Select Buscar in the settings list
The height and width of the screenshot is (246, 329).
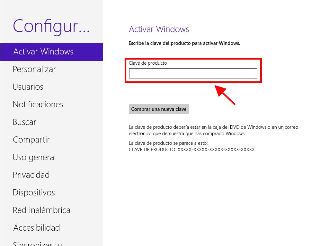tap(24, 122)
